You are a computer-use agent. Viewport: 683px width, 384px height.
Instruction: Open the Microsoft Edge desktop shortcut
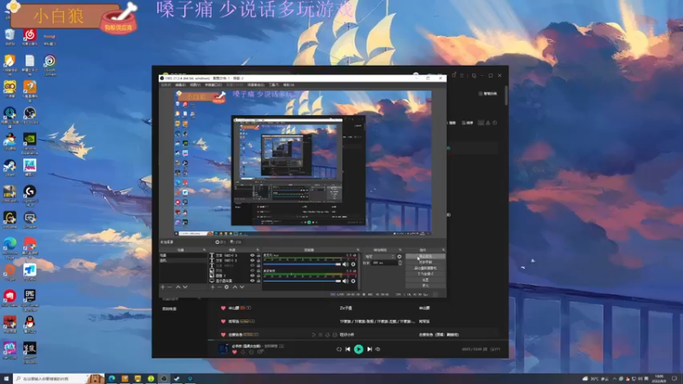click(x=9, y=248)
